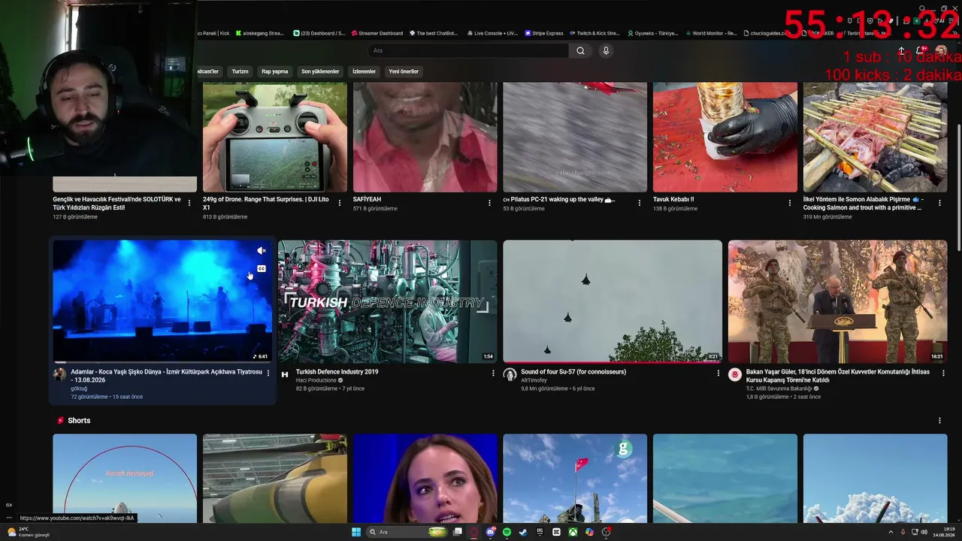Open the YouTube notifications bell
The height and width of the screenshot is (541, 962).
(921, 50)
